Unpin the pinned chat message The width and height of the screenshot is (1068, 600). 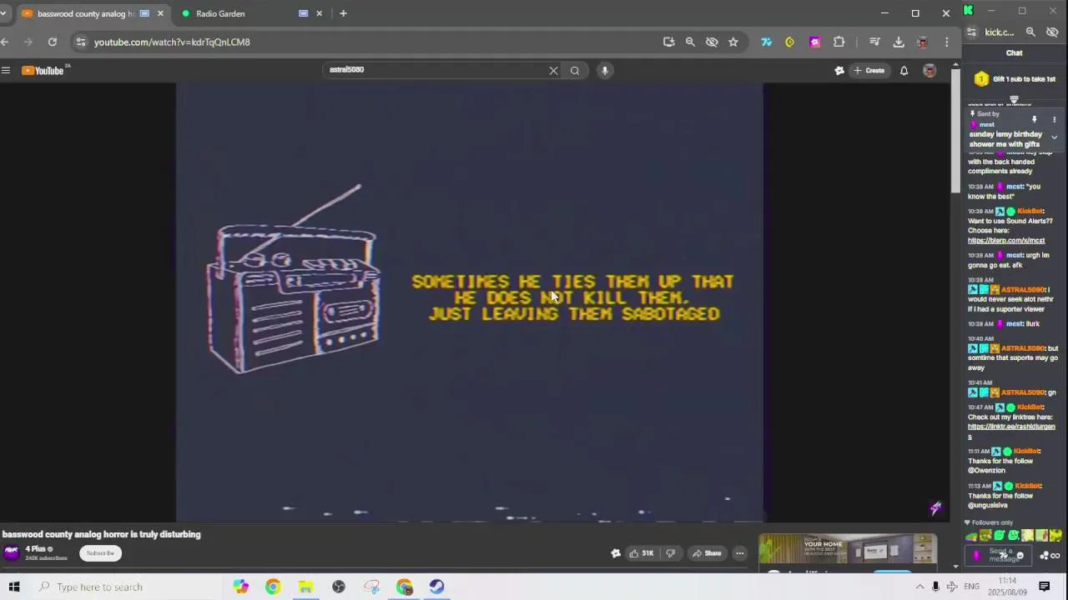tap(1035, 119)
